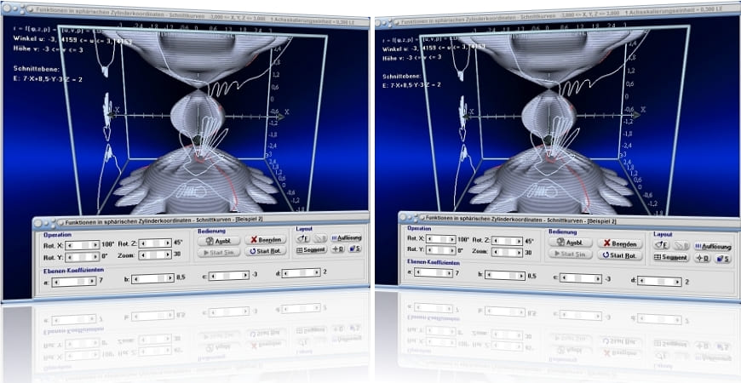Screen dimensions: 741x383
Task: Start rotation in the left window
Action: pyautogui.click(x=265, y=251)
